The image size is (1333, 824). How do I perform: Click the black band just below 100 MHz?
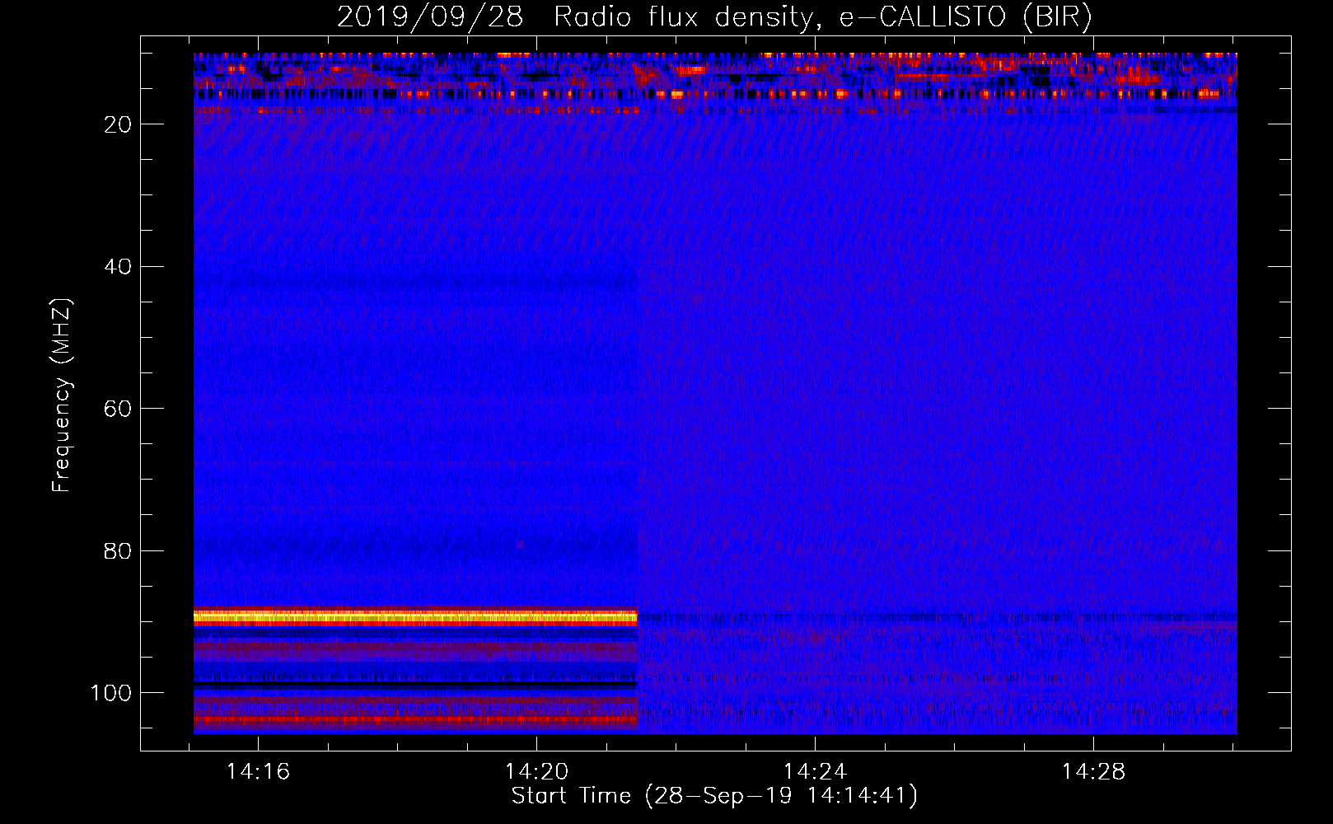(x=415, y=684)
